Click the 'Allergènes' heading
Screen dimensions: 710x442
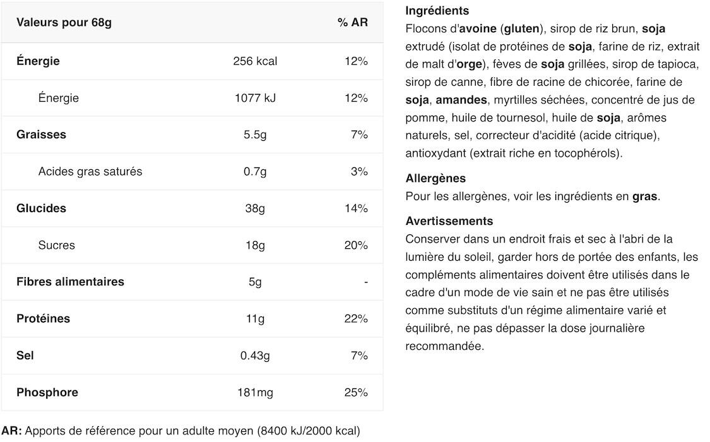coord(435,178)
